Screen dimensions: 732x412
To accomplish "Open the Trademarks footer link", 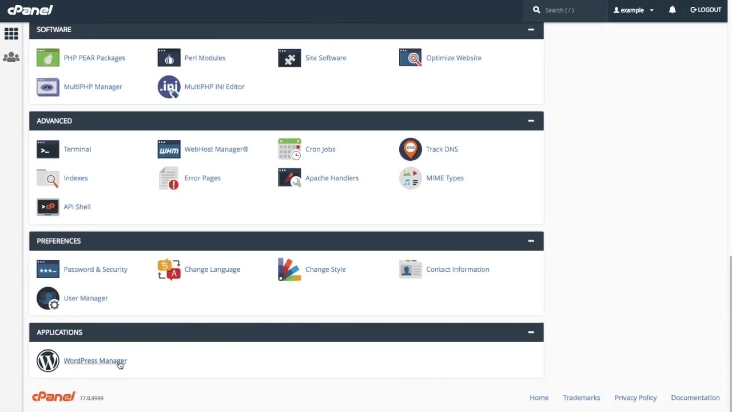I will (x=581, y=398).
